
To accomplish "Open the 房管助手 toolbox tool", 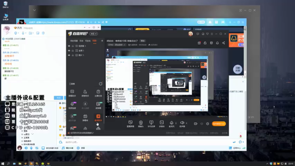I will (85, 93).
